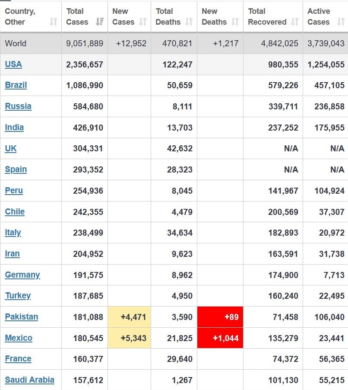Open Mexico country details link
The width and height of the screenshot is (348, 390).
pyautogui.click(x=19, y=338)
